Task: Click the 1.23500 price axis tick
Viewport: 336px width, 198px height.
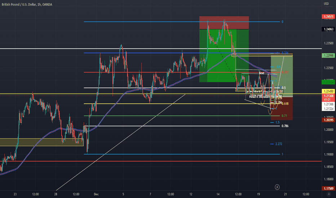Action: (328, 43)
